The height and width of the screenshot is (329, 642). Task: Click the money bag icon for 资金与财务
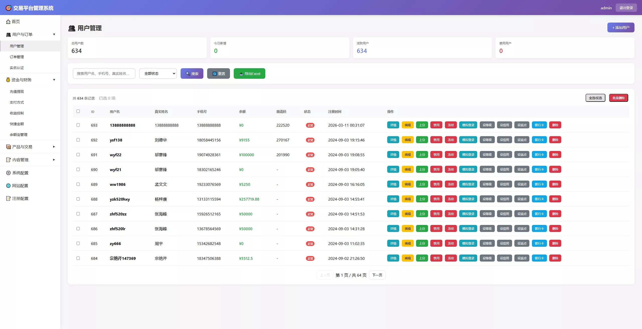tap(8, 80)
